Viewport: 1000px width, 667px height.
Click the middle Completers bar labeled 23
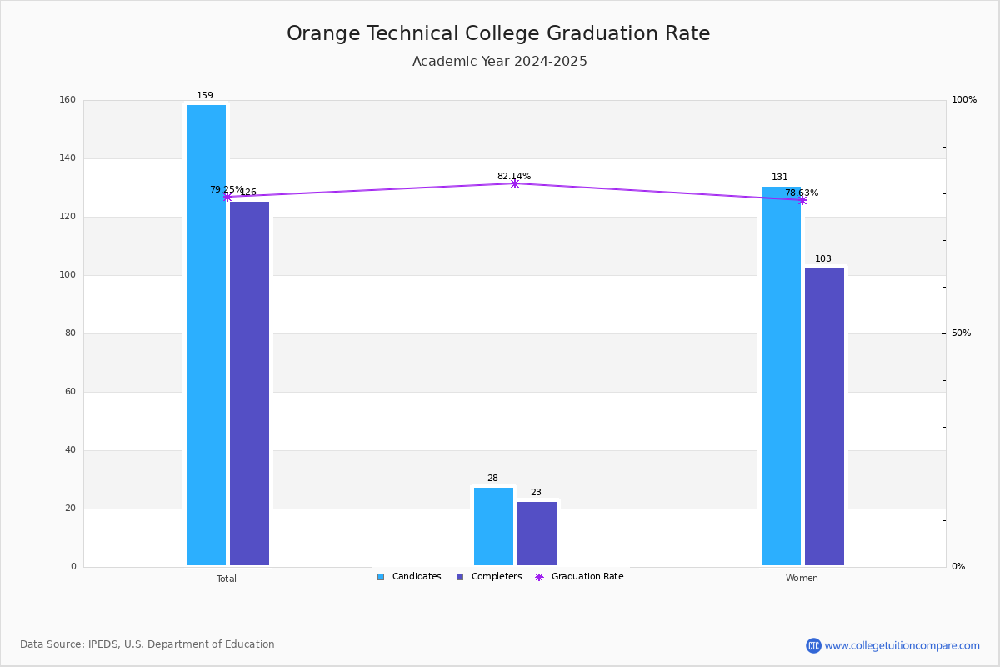click(537, 534)
